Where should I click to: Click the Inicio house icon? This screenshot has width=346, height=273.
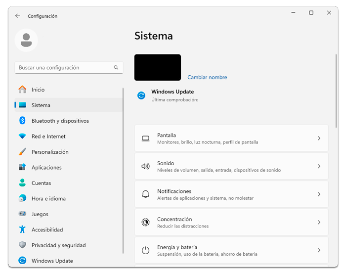(22, 90)
